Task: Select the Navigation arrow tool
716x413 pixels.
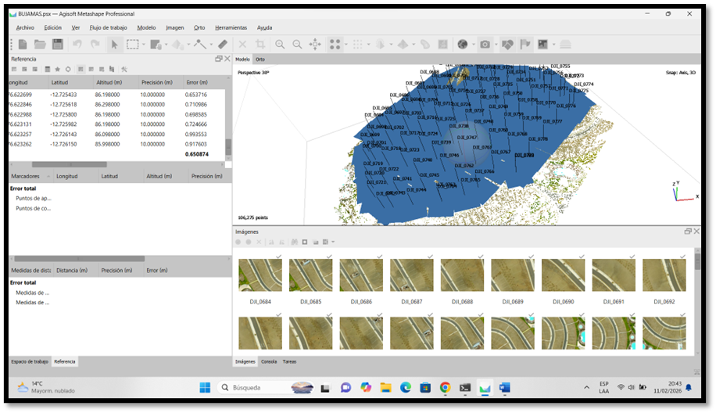Action: click(x=114, y=45)
